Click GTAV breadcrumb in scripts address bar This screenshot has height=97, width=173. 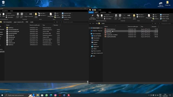point(27,22)
